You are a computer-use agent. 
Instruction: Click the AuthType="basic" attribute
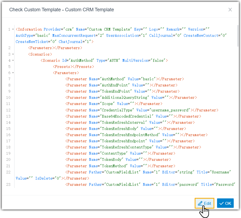coord(33,35)
